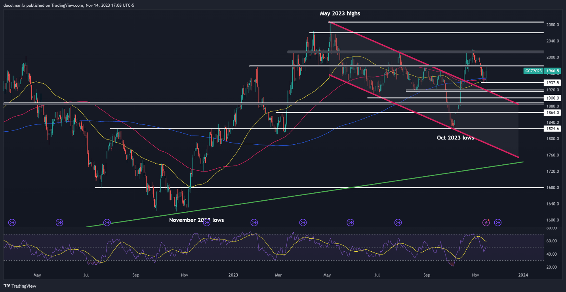
Task: Select the 1937.5 support level label
Action: coord(552,83)
